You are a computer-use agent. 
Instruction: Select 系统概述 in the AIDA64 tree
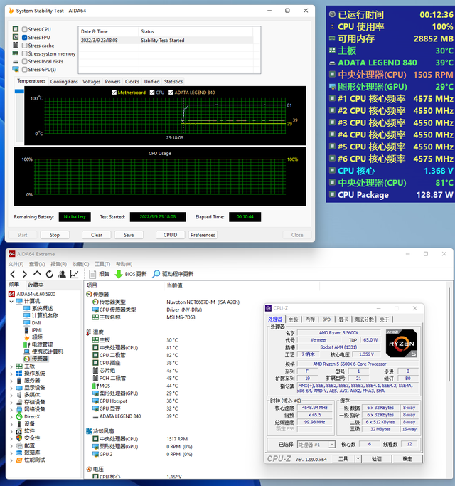point(43,309)
